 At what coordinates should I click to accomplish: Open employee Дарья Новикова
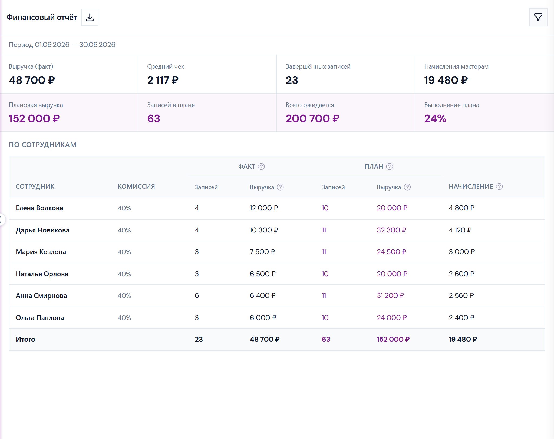tap(42, 230)
